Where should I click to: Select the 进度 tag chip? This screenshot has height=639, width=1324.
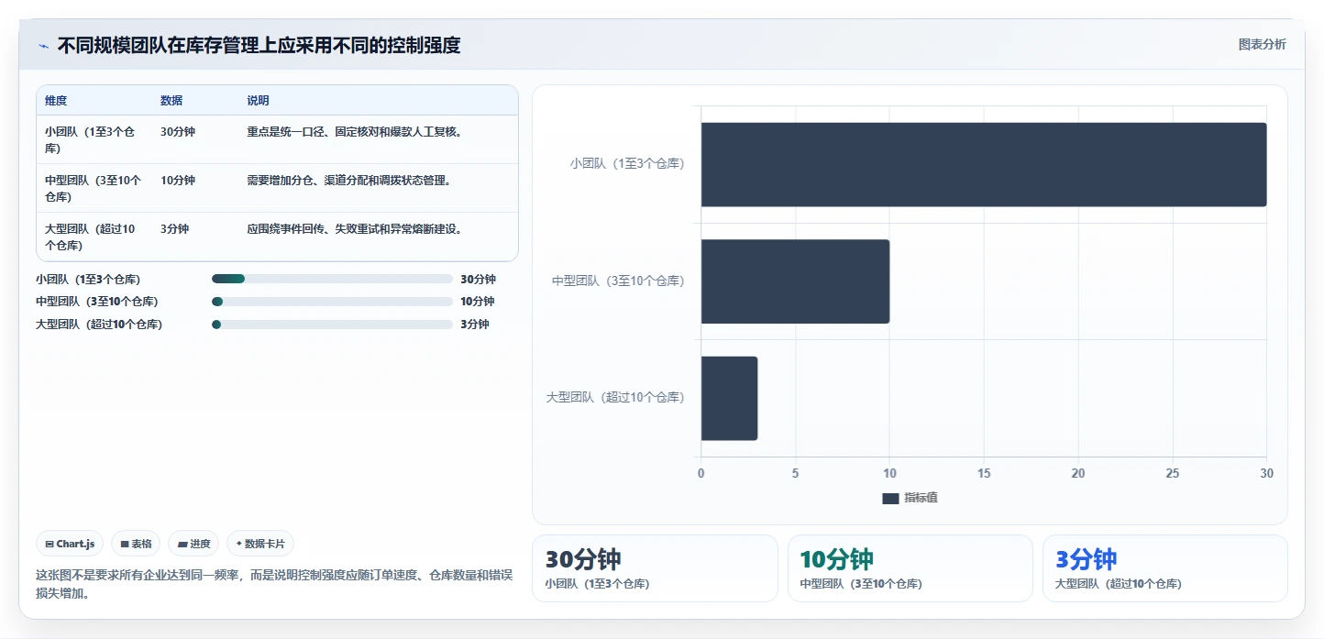point(194,544)
